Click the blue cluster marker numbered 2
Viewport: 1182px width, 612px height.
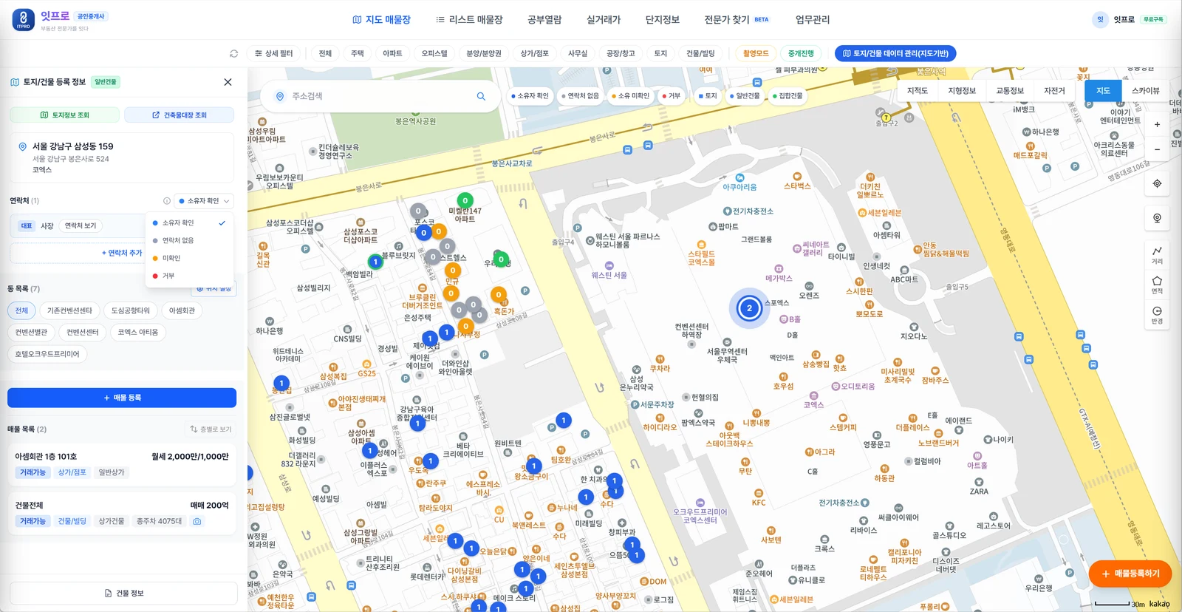pyautogui.click(x=749, y=308)
